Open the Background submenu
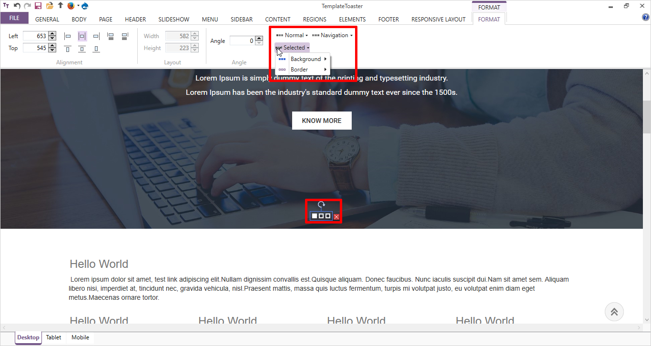 click(305, 59)
